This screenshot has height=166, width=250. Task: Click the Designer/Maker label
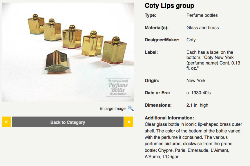[162, 40]
